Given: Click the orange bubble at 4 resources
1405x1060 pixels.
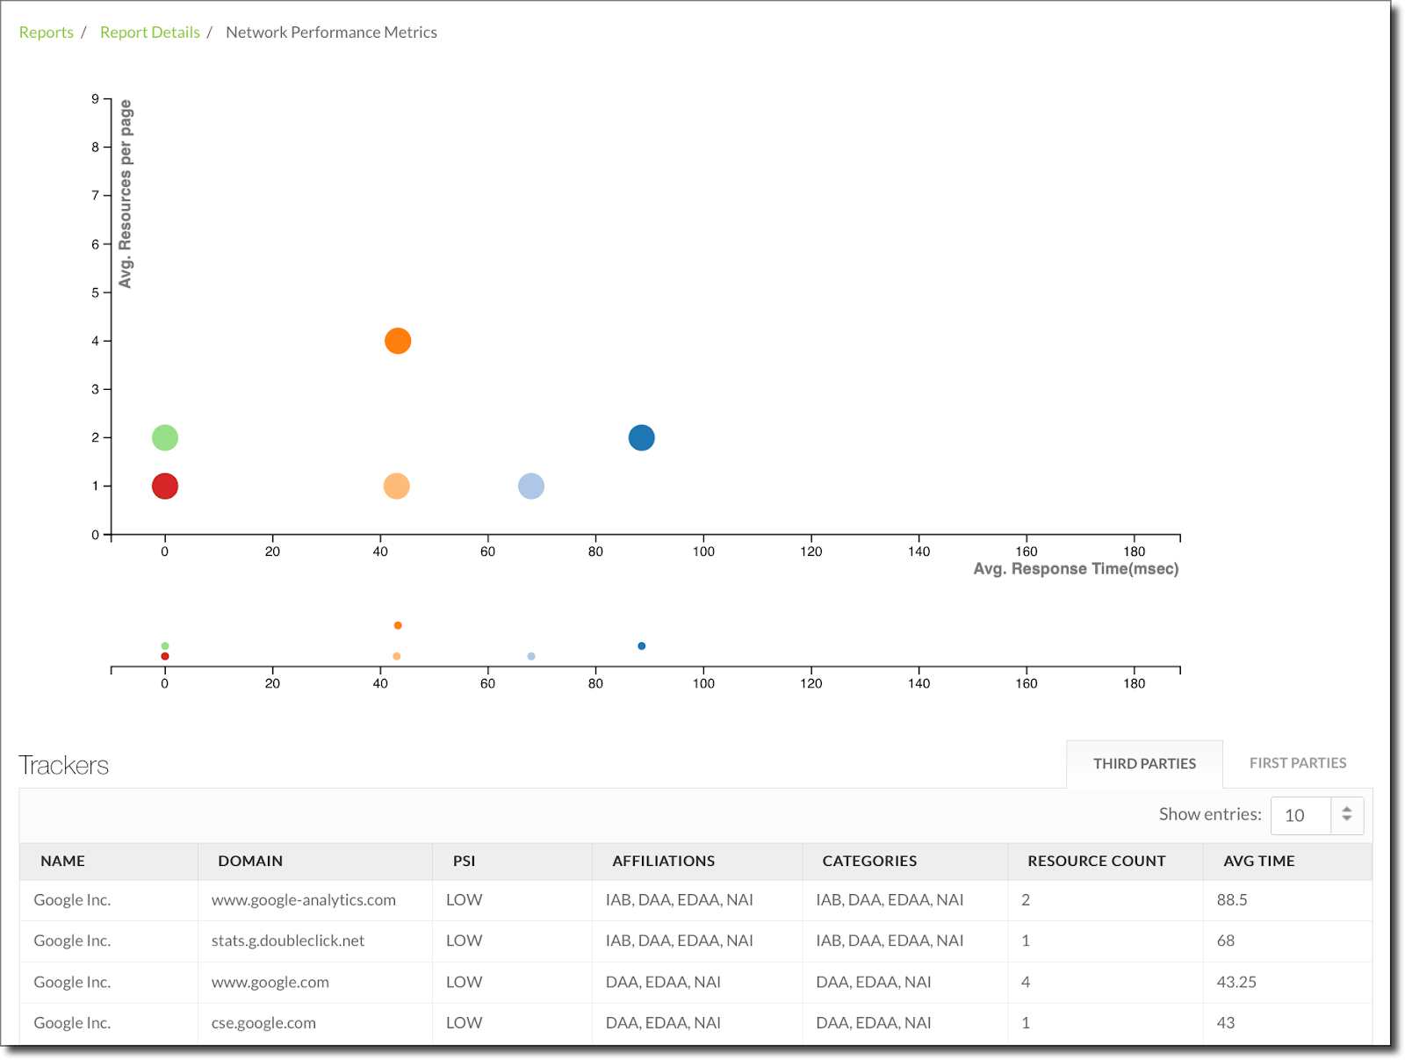Looking at the screenshot, I should pos(398,341).
